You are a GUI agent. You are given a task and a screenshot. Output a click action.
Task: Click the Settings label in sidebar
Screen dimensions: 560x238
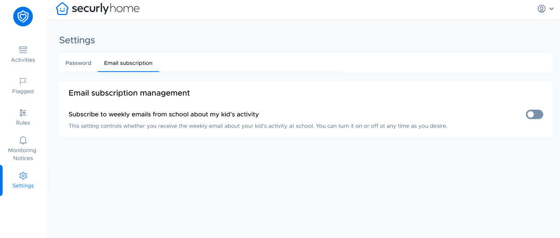[x=23, y=186]
